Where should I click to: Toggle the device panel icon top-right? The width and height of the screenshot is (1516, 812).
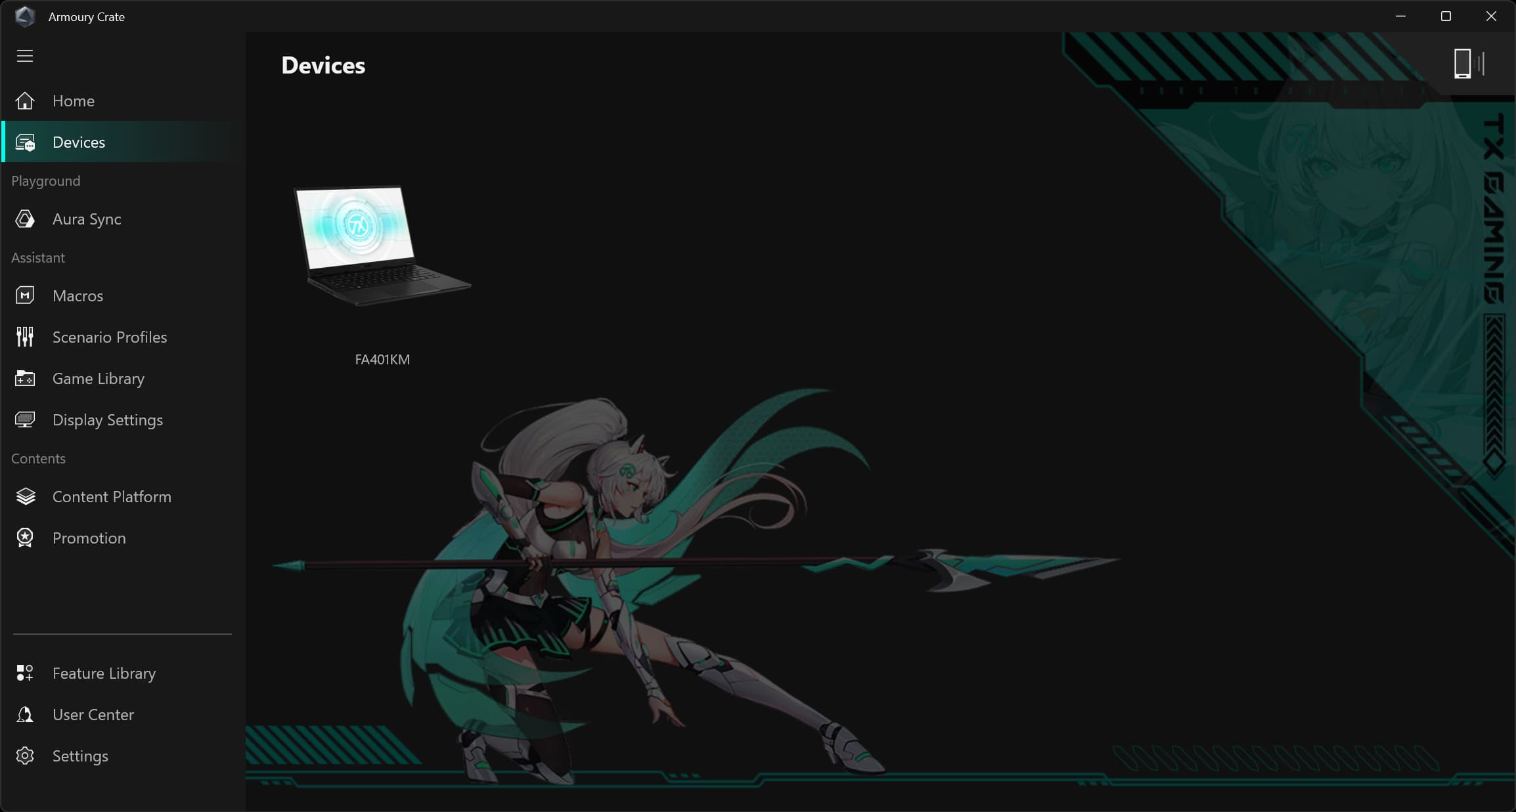point(1468,64)
